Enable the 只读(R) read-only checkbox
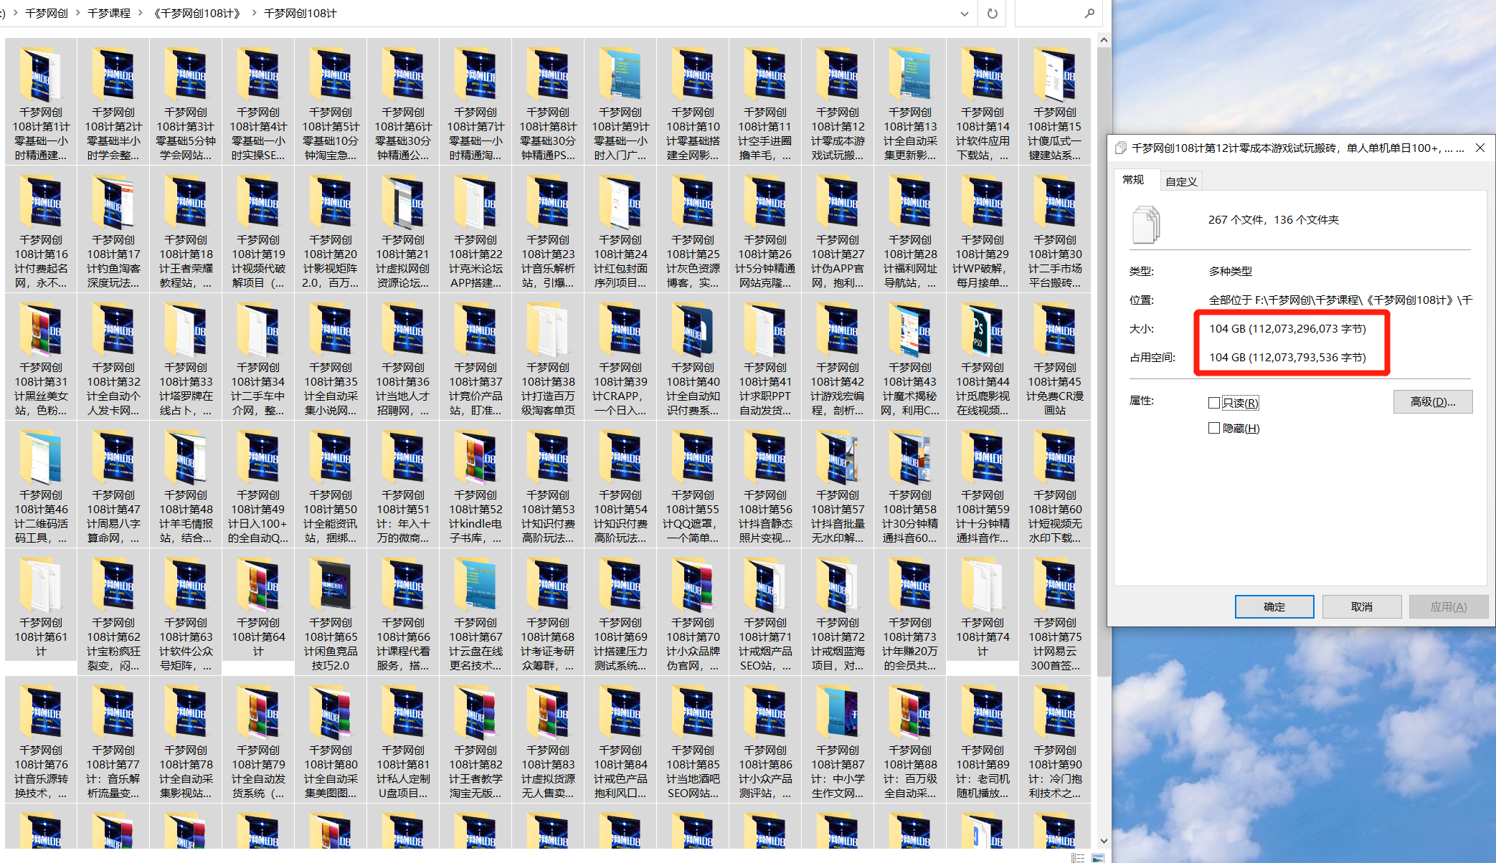The width and height of the screenshot is (1496, 863). point(1213,403)
